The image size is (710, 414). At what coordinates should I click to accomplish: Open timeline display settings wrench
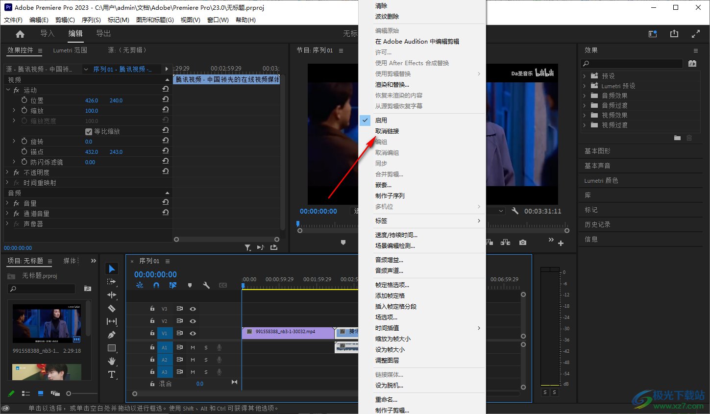[x=206, y=285]
